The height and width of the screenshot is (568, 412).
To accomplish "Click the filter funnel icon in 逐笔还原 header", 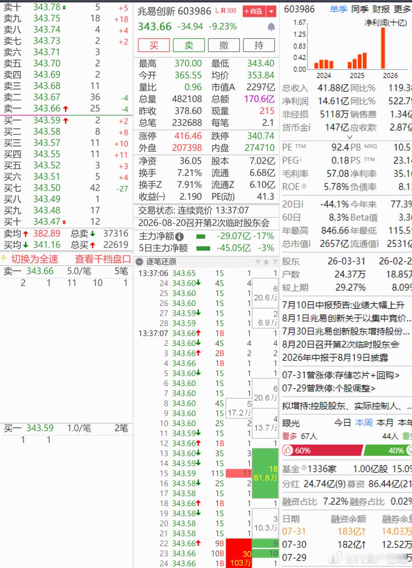I will tap(258, 262).
